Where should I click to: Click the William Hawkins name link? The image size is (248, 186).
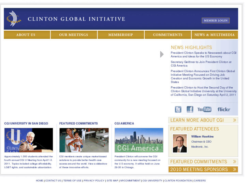202,137
